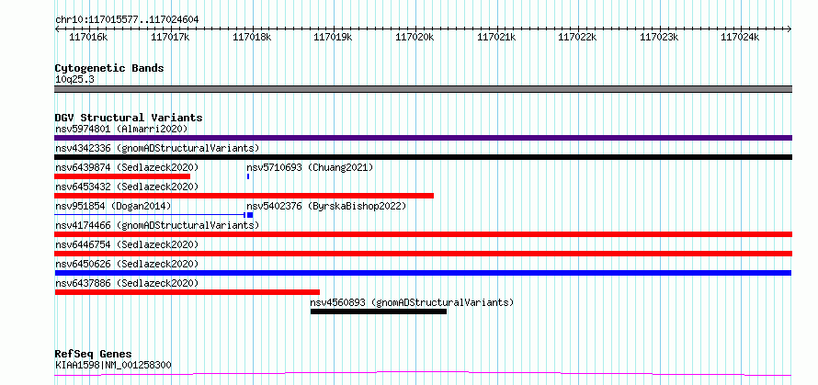Image resolution: width=818 pixels, height=385 pixels.
Task: Click the nsv5402376 (ByrskaBishop2022) label
Action: point(326,206)
